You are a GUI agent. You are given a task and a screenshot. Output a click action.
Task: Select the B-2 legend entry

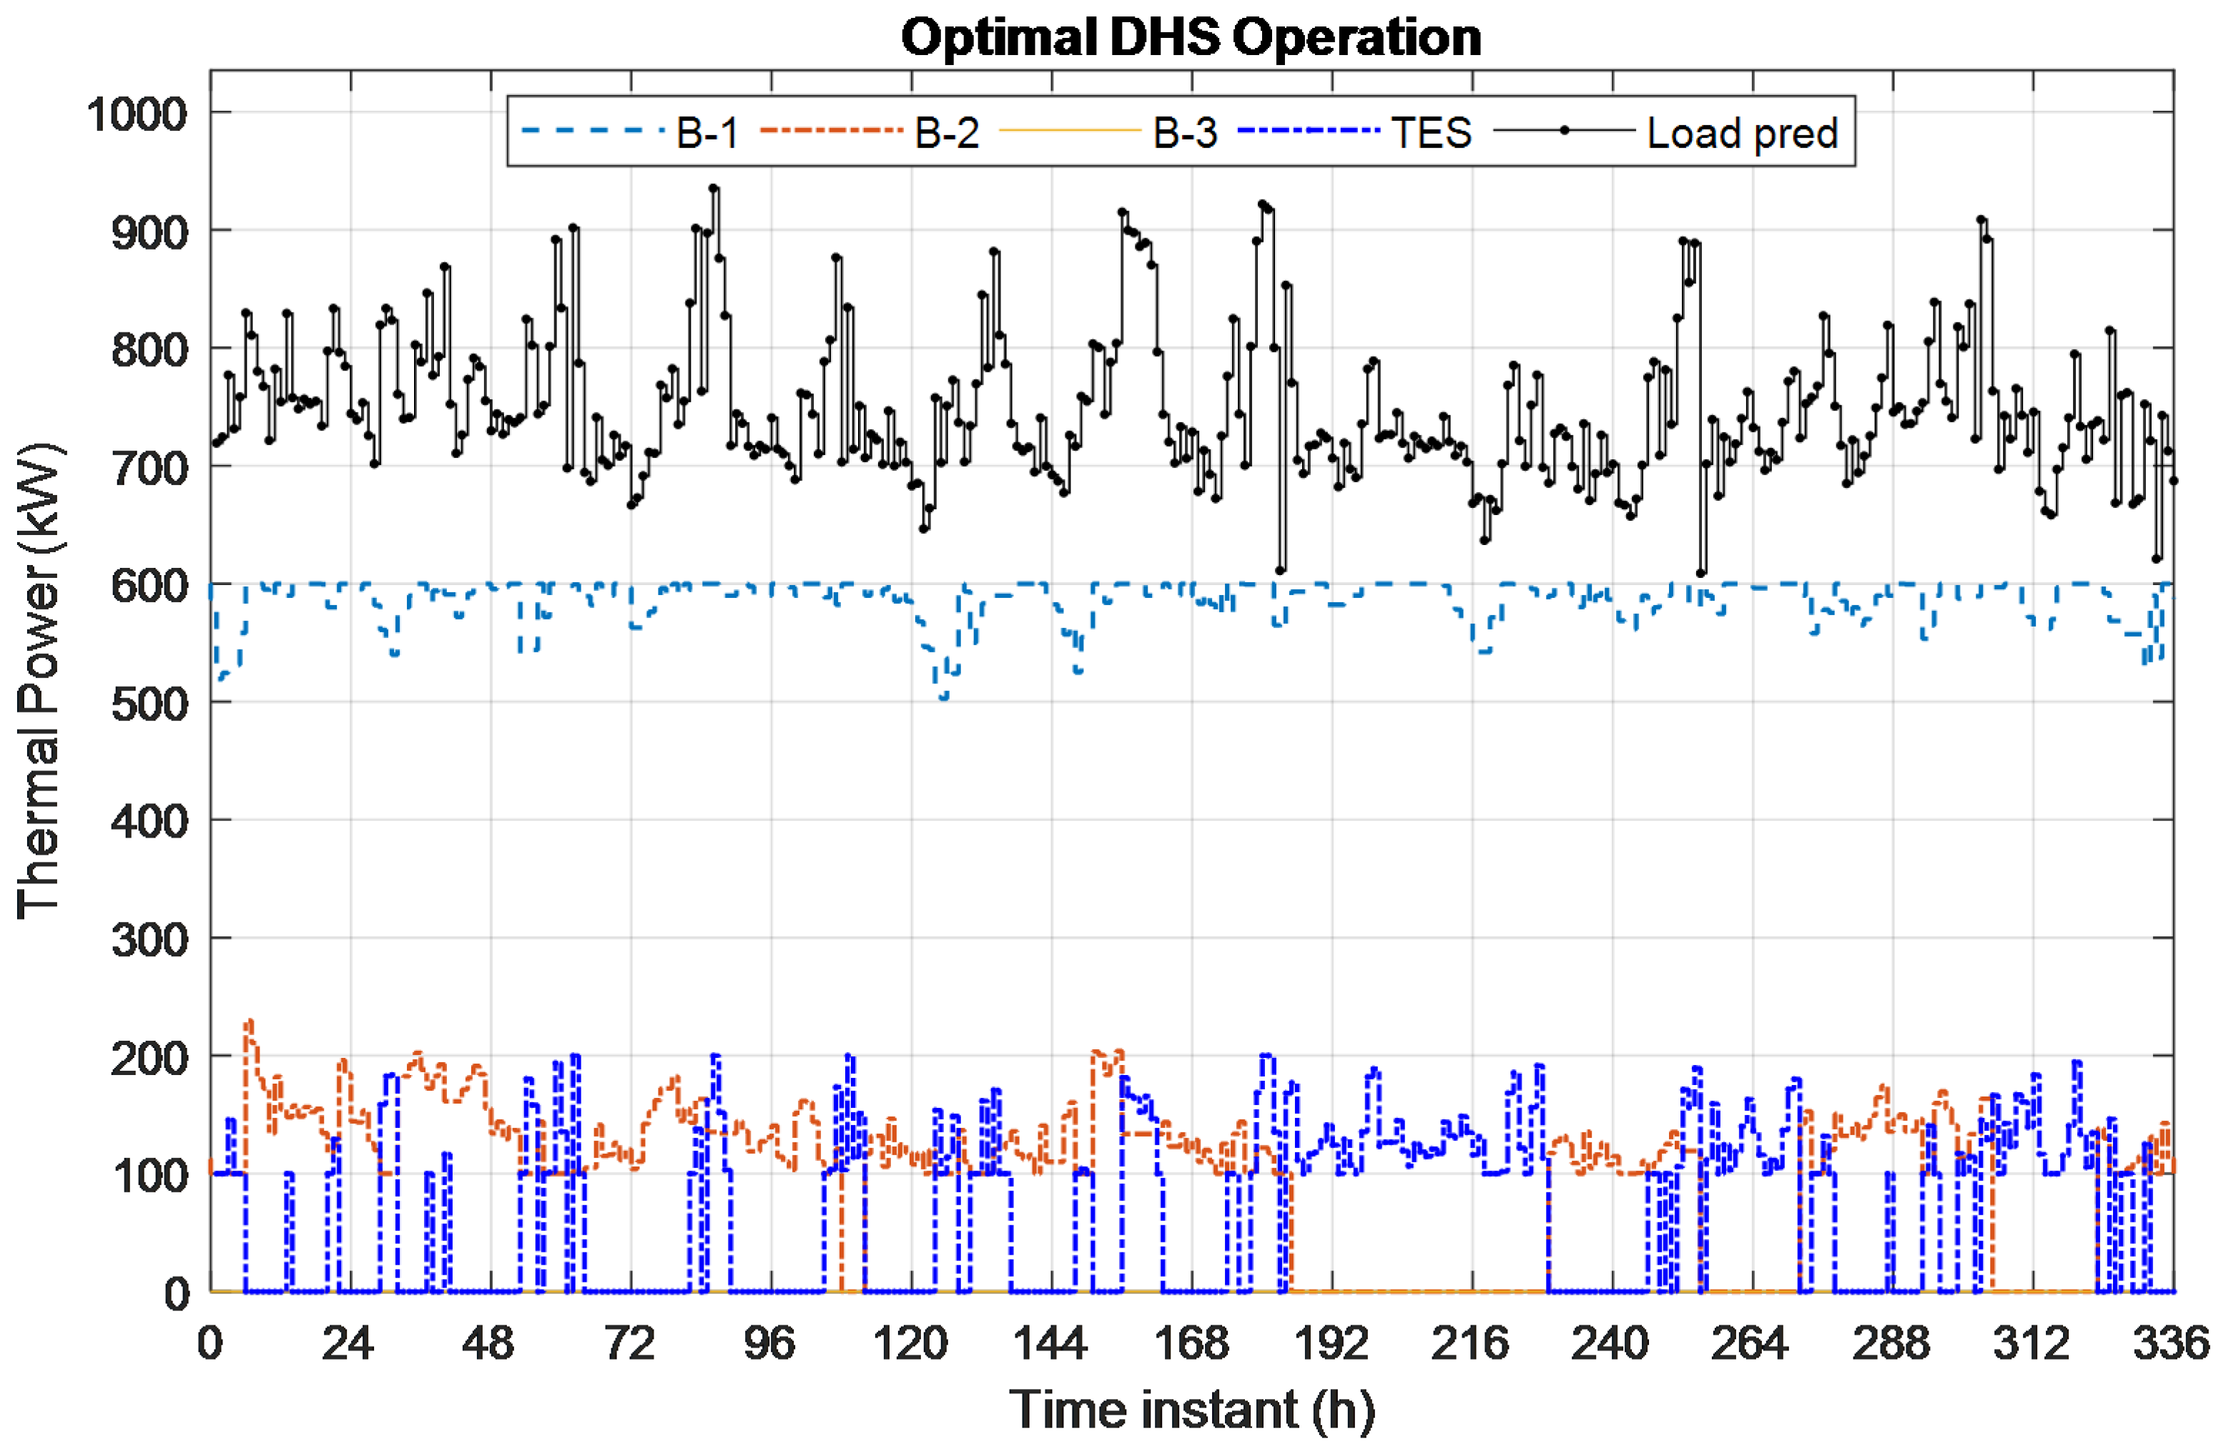coord(870,132)
